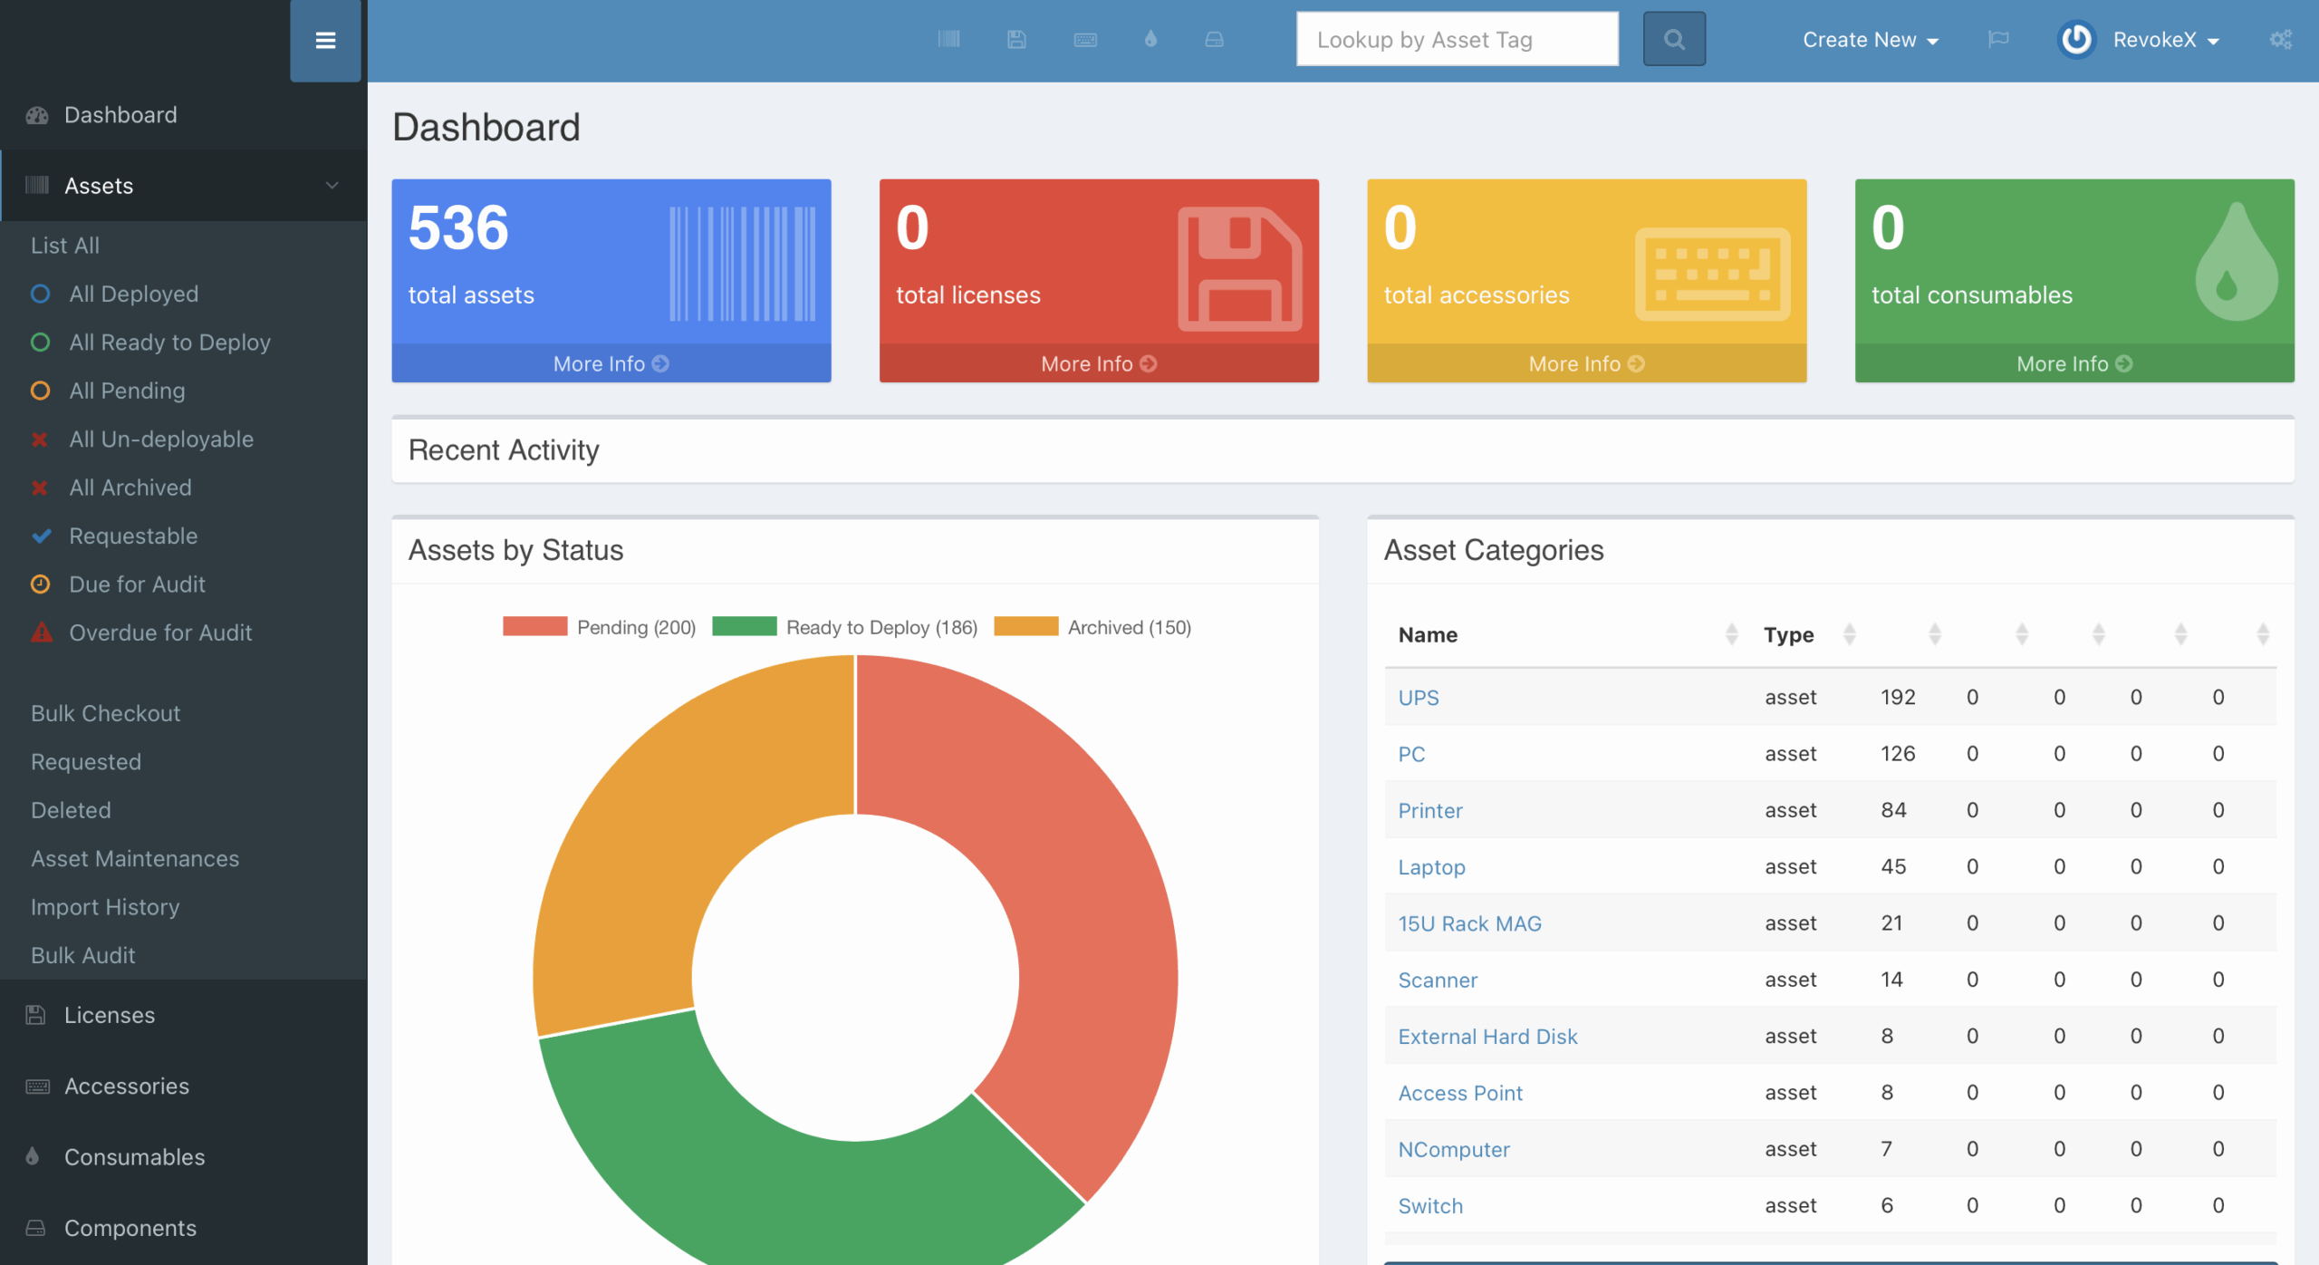Image resolution: width=2319 pixels, height=1265 pixels.
Task: Click the keyboard accessories icon in navbar
Action: (x=1085, y=39)
